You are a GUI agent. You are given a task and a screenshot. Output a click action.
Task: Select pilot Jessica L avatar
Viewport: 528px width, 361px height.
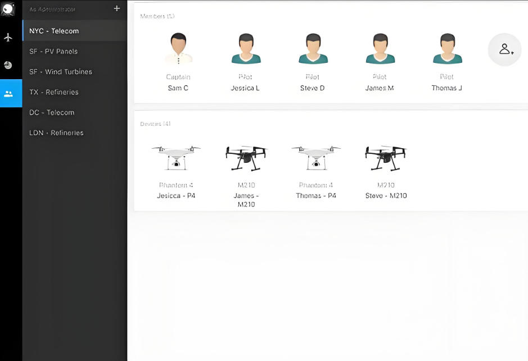245,49
